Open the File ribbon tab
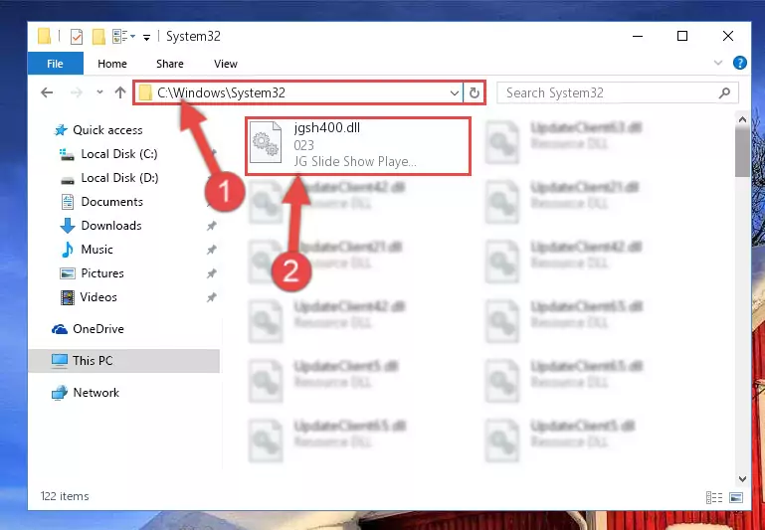Viewport: 765px width, 530px height. tap(55, 64)
